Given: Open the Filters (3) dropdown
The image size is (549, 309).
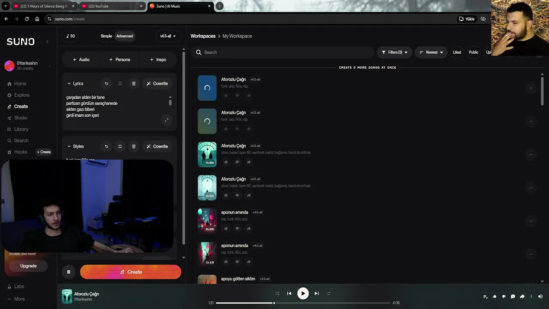Looking at the screenshot, I should tap(395, 52).
